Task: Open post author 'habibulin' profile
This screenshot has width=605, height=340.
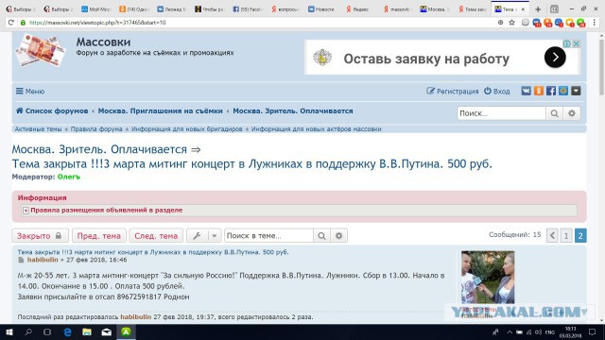Action: click(43, 260)
